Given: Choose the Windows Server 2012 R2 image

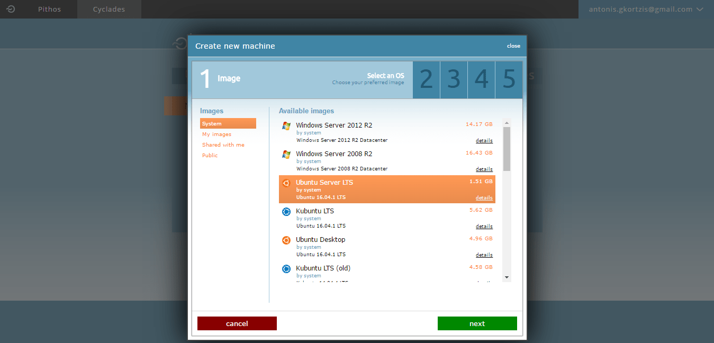Looking at the screenshot, I should 387,132.
